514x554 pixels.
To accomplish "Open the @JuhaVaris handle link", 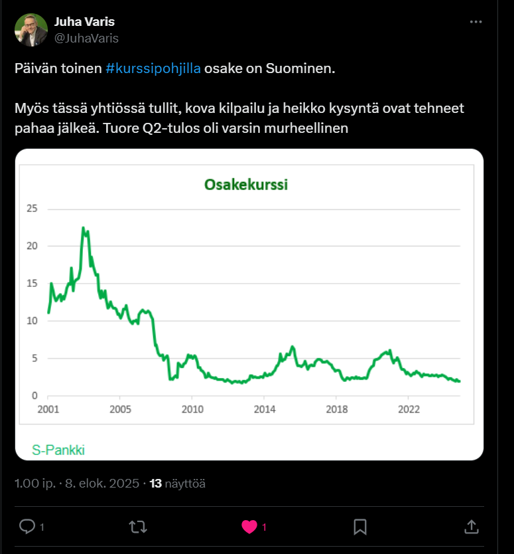I will (86, 38).
